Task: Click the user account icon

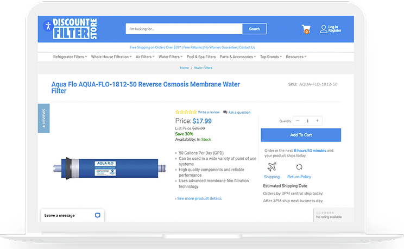Action: tap(323, 29)
